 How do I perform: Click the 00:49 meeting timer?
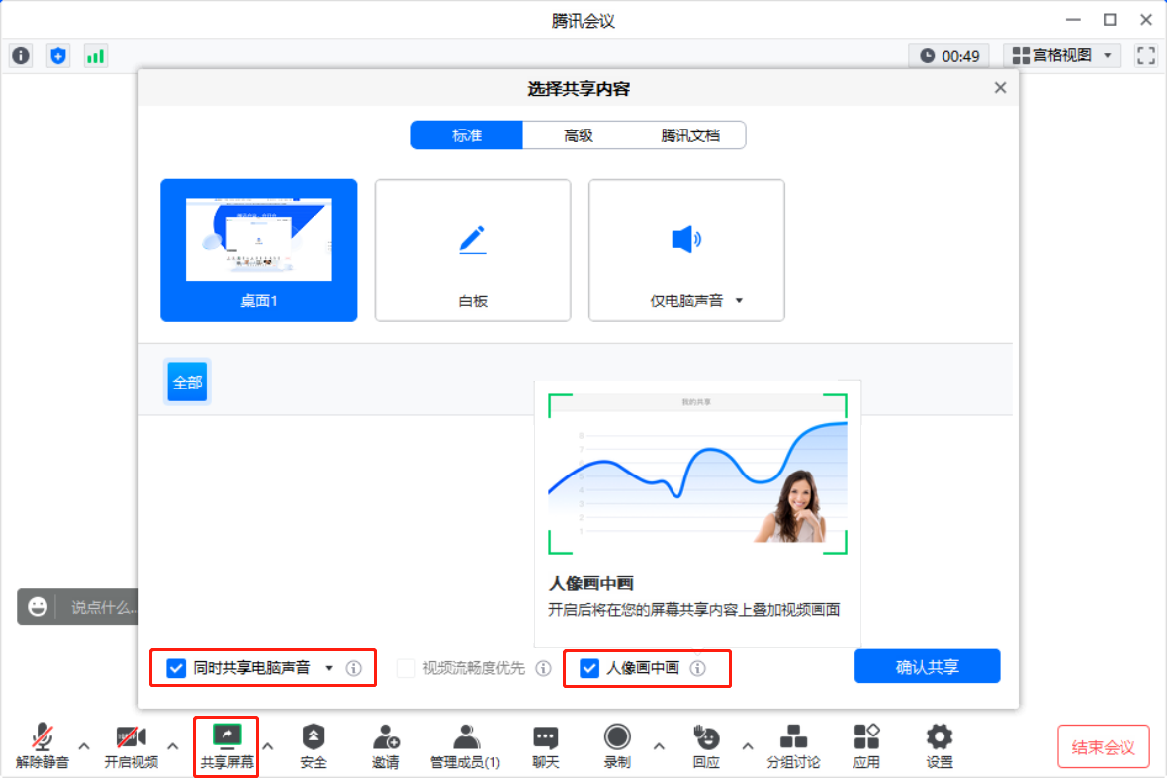(x=949, y=55)
